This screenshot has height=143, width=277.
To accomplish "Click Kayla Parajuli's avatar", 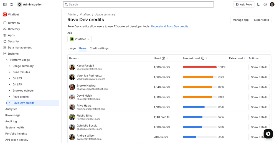I will [72, 67].
